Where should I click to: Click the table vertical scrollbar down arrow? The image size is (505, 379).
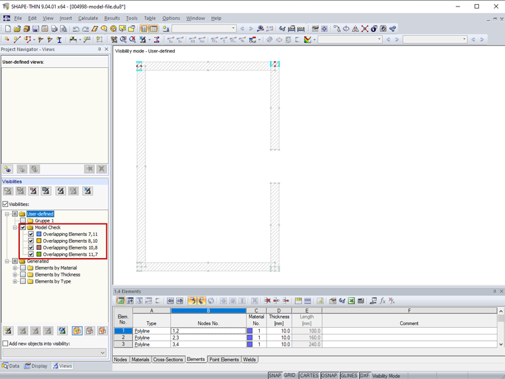point(501,344)
